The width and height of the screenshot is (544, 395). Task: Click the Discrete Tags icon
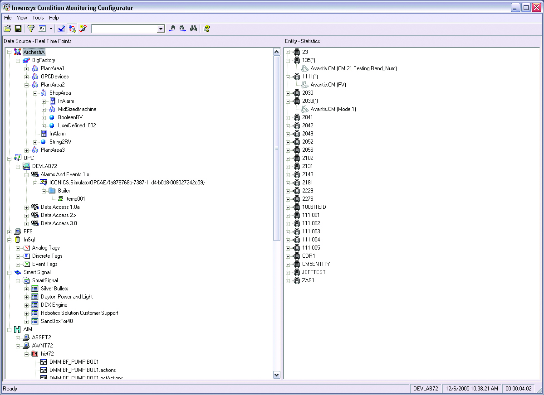[x=26, y=256]
